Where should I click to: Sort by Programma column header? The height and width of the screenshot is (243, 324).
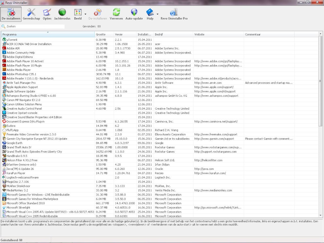[x=48, y=34]
